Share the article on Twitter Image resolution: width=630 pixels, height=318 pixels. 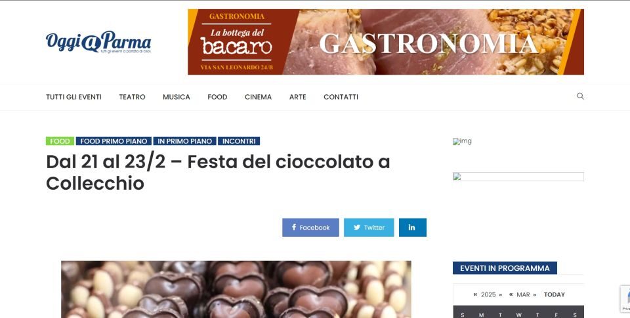coord(369,228)
